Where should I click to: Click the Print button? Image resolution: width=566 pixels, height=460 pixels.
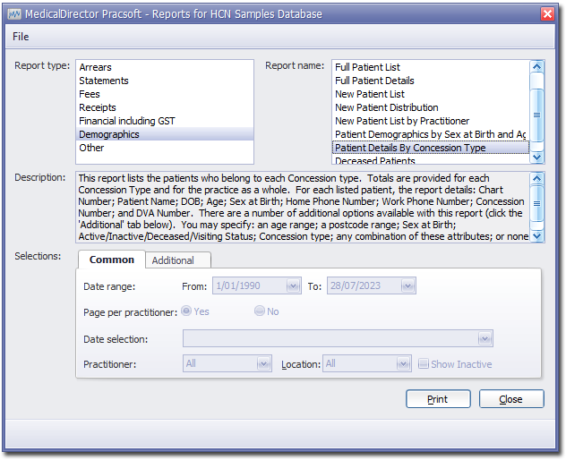point(438,399)
